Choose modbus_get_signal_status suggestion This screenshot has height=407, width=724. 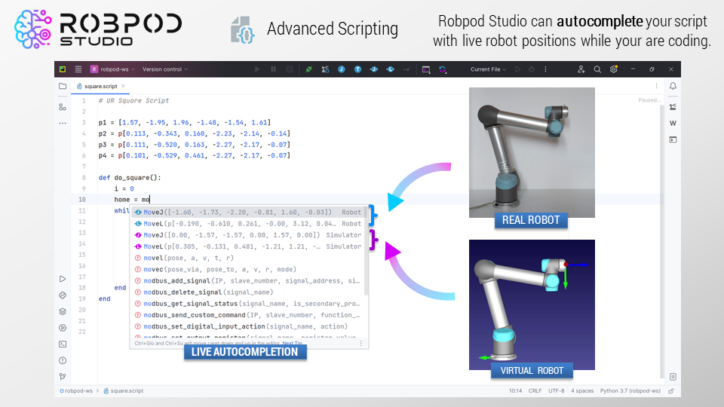tap(248, 304)
